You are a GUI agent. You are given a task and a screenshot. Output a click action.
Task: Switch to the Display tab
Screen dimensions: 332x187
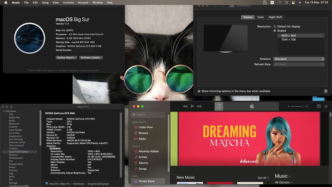(248, 17)
